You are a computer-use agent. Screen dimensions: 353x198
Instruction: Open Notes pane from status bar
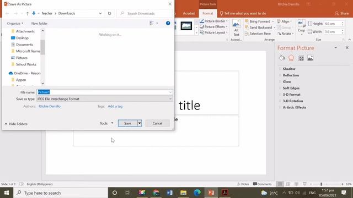pyautogui.click(x=243, y=184)
